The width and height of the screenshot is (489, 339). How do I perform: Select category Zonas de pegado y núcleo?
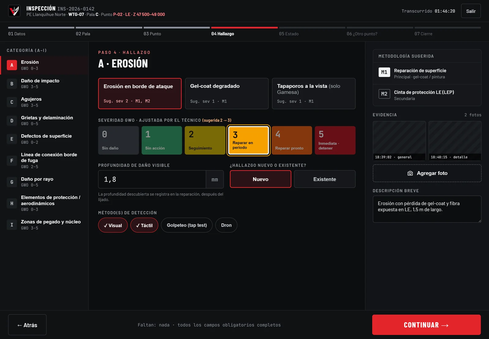pos(44,225)
